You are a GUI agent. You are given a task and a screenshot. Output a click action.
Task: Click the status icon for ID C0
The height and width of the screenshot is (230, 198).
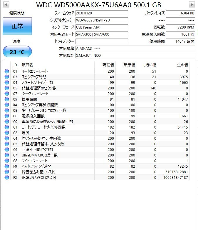click(7, 121)
